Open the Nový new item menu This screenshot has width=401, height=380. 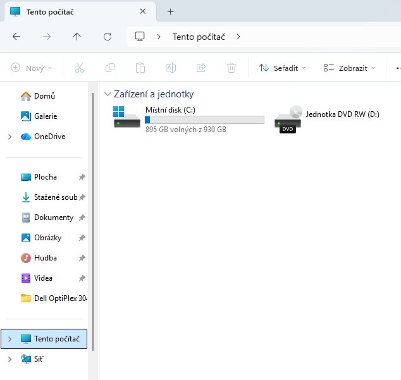click(x=32, y=68)
